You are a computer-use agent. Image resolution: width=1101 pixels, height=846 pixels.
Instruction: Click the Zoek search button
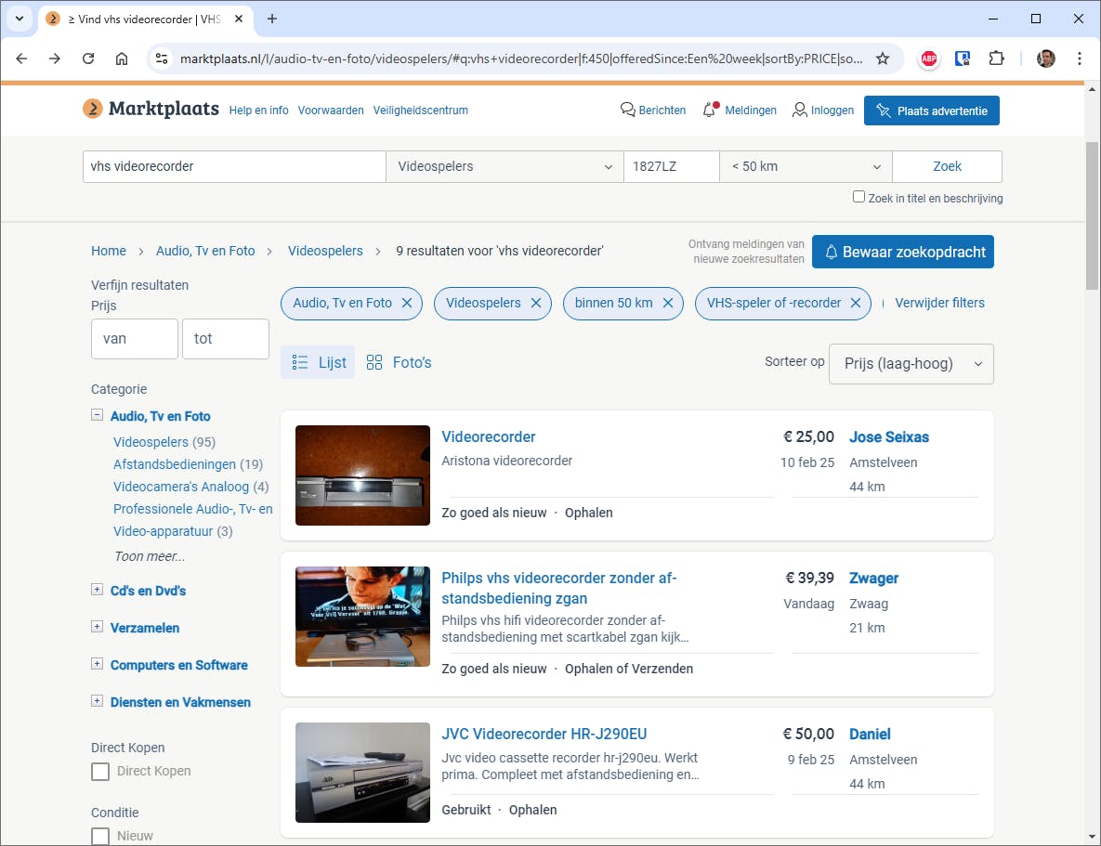(947, 166)
